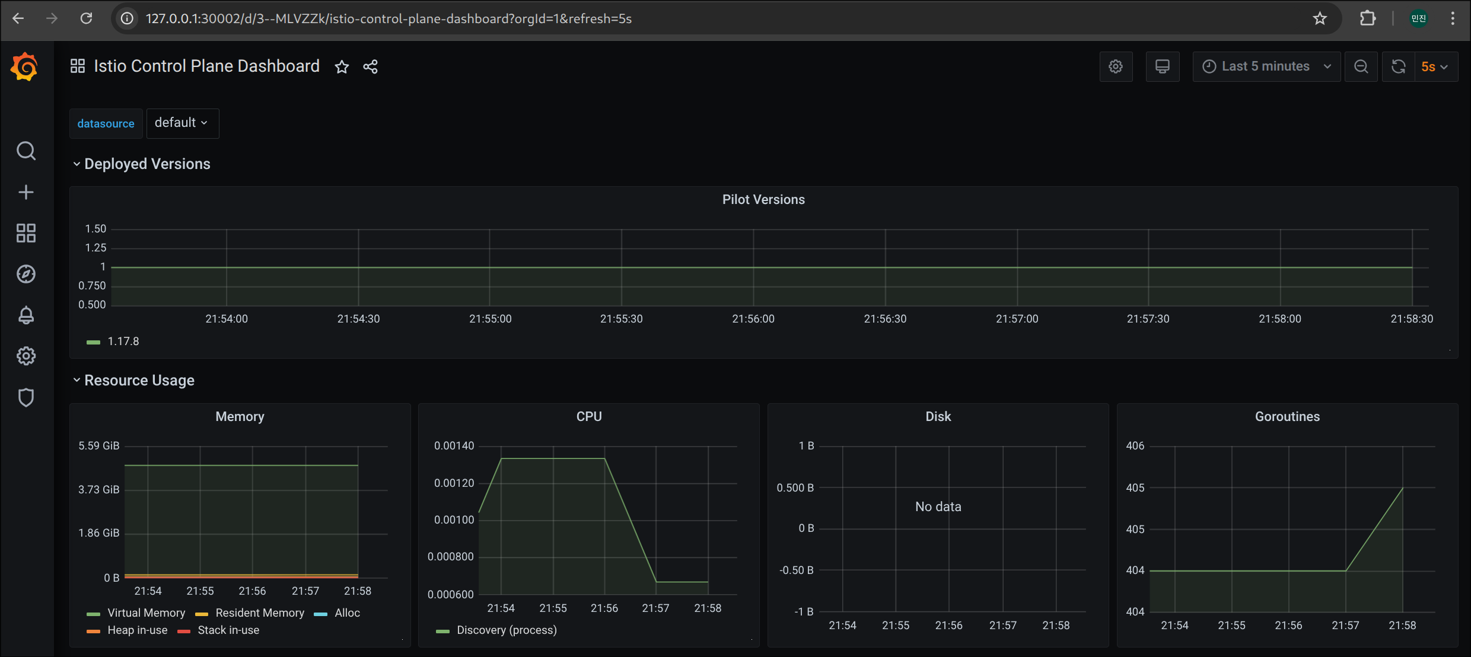Star the Istio Control Plane Dashboard
This screenshot has width=1471, height=657.
(x=342, y=66)
